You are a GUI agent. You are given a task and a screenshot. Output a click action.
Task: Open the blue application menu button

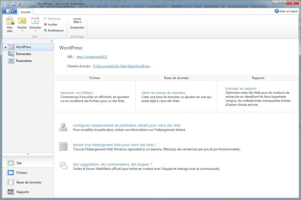pos(10,11)
